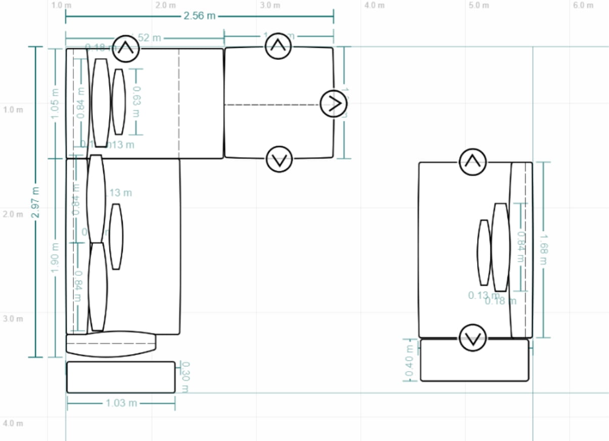
Task: Click the 6.0 m ruler mark
Action: tap(583, 6)
